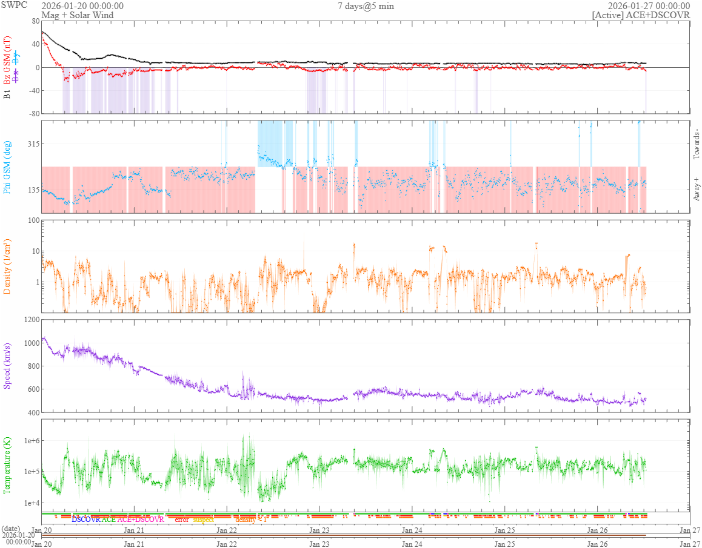Click the purple "Speed (km/s)" axis label

[7, 365]
